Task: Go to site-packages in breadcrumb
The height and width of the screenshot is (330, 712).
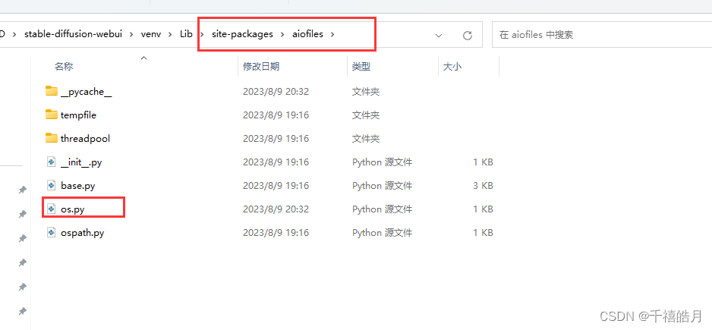Action: [x=242, y=34]
